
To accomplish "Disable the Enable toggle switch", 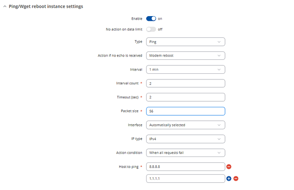I will pyautogui.click(x=151, y=19).
